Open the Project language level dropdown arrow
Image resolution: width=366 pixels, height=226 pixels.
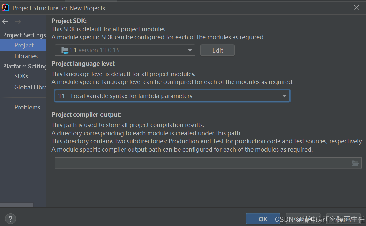click(x=284, y=96)
